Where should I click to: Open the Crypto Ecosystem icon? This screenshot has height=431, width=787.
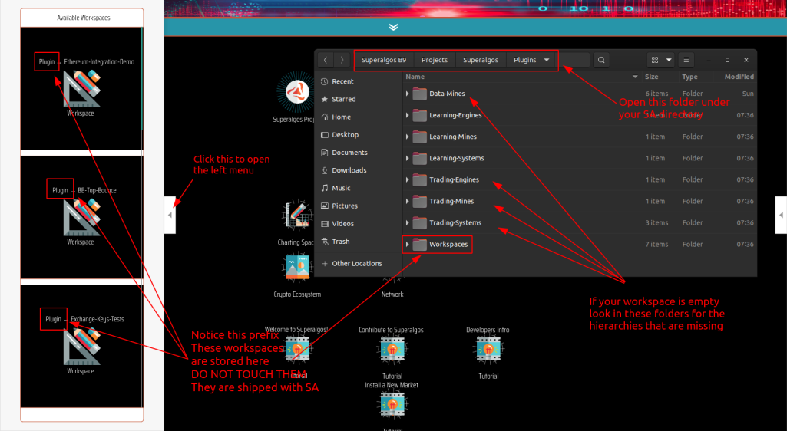(x=297, y=267)
